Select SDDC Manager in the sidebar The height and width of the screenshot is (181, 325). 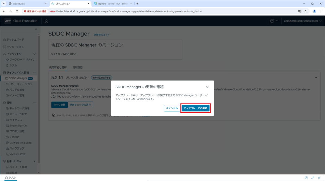click(18, 78)
